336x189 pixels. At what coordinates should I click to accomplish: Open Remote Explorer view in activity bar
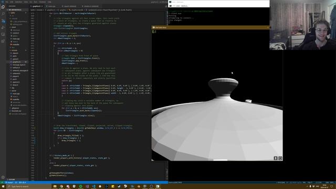pos(3,34)
